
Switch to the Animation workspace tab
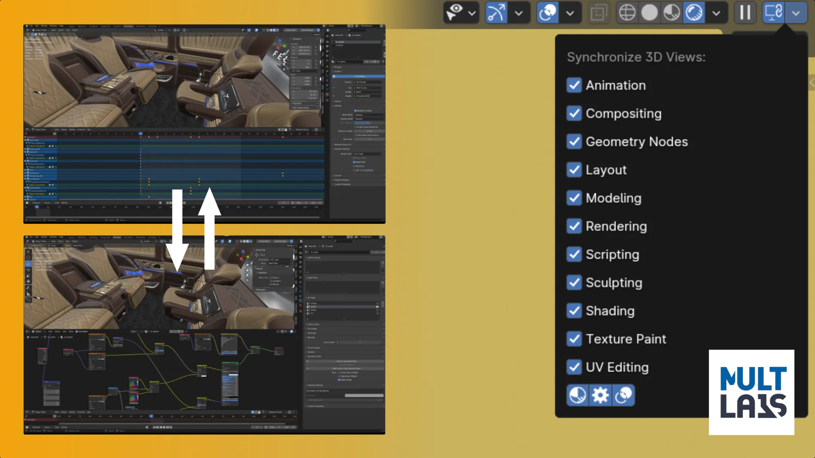[129, 26]
